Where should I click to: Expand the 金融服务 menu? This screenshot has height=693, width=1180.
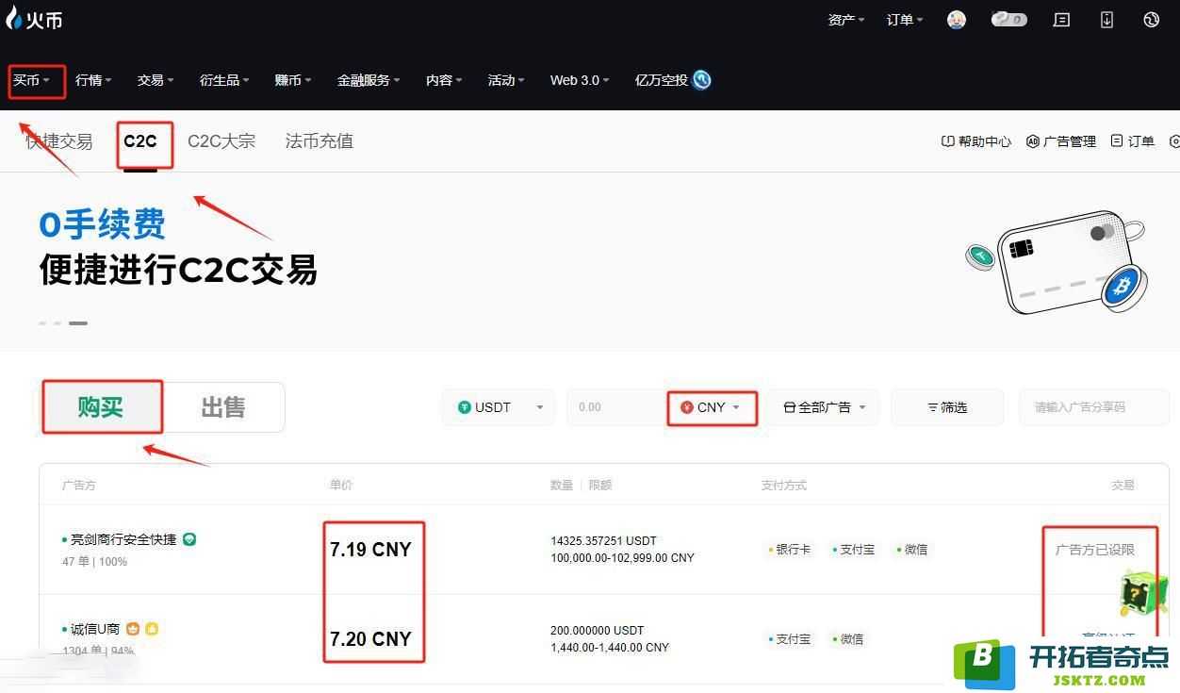tap(369, 81)
